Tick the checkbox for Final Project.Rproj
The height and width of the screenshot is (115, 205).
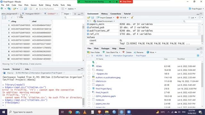[x=89, y=89]
